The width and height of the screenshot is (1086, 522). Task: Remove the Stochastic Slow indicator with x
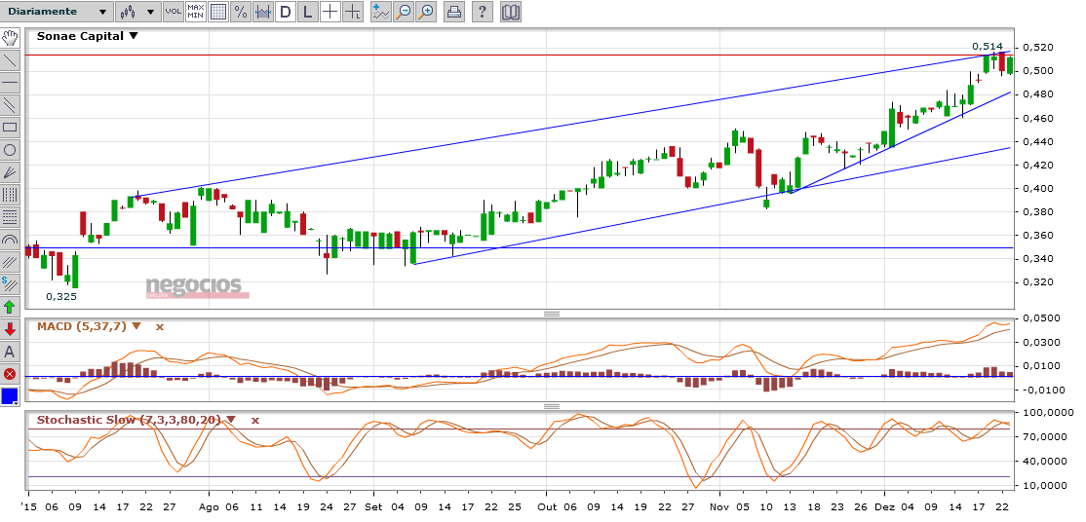point(255,420)
